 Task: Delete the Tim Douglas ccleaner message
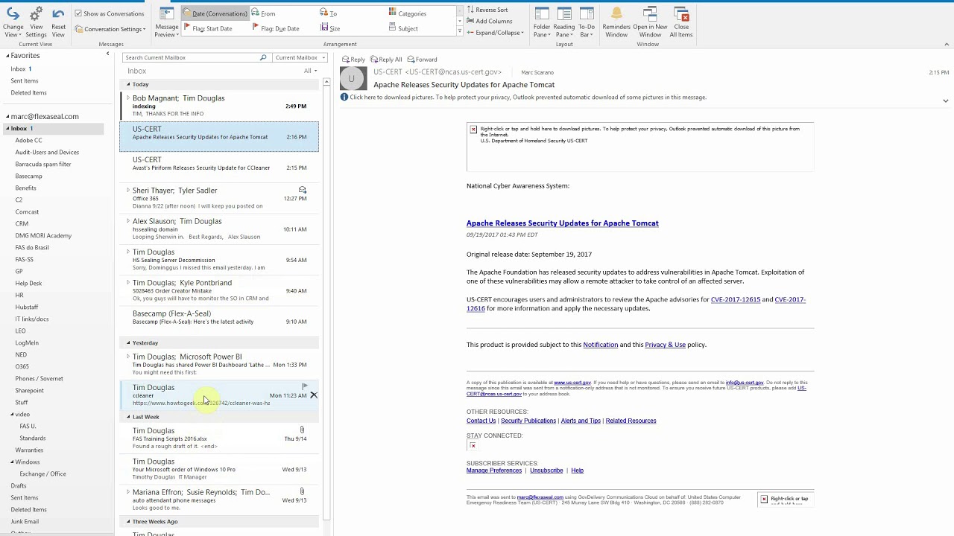(314, 395)
